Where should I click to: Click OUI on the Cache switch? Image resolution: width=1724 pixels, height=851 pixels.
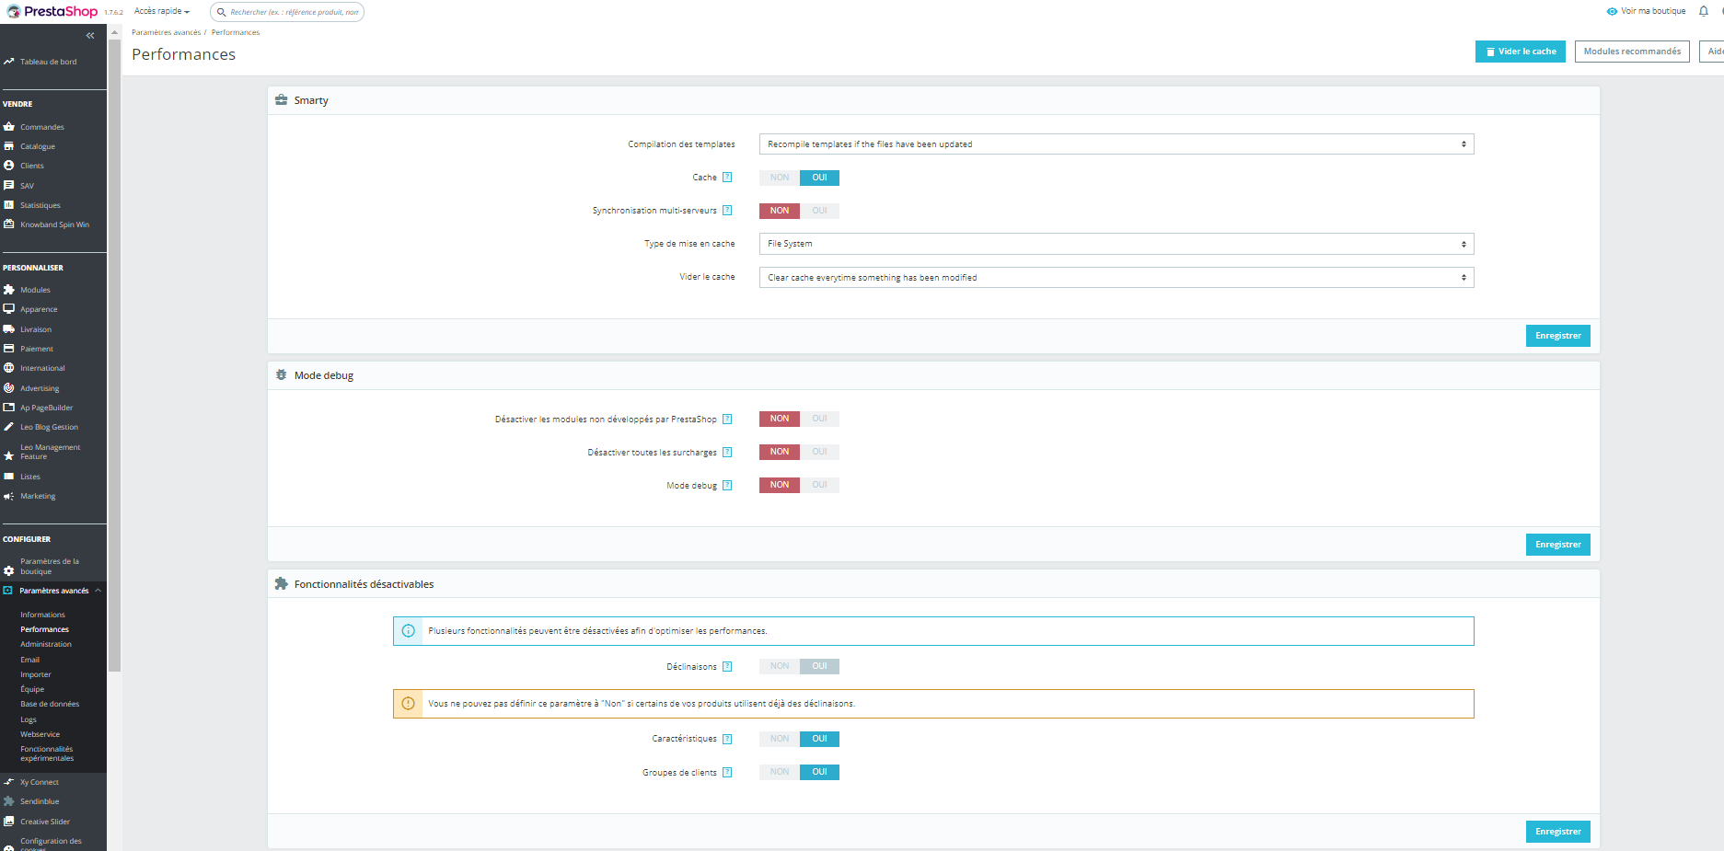tap(819, 178)
